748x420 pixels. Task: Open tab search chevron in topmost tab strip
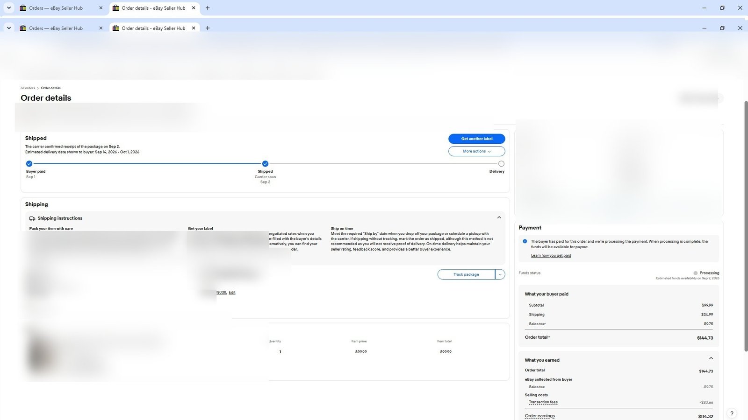click(x=8, y=8)
